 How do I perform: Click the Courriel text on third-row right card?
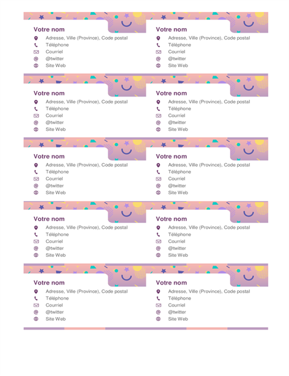point(176,179)
